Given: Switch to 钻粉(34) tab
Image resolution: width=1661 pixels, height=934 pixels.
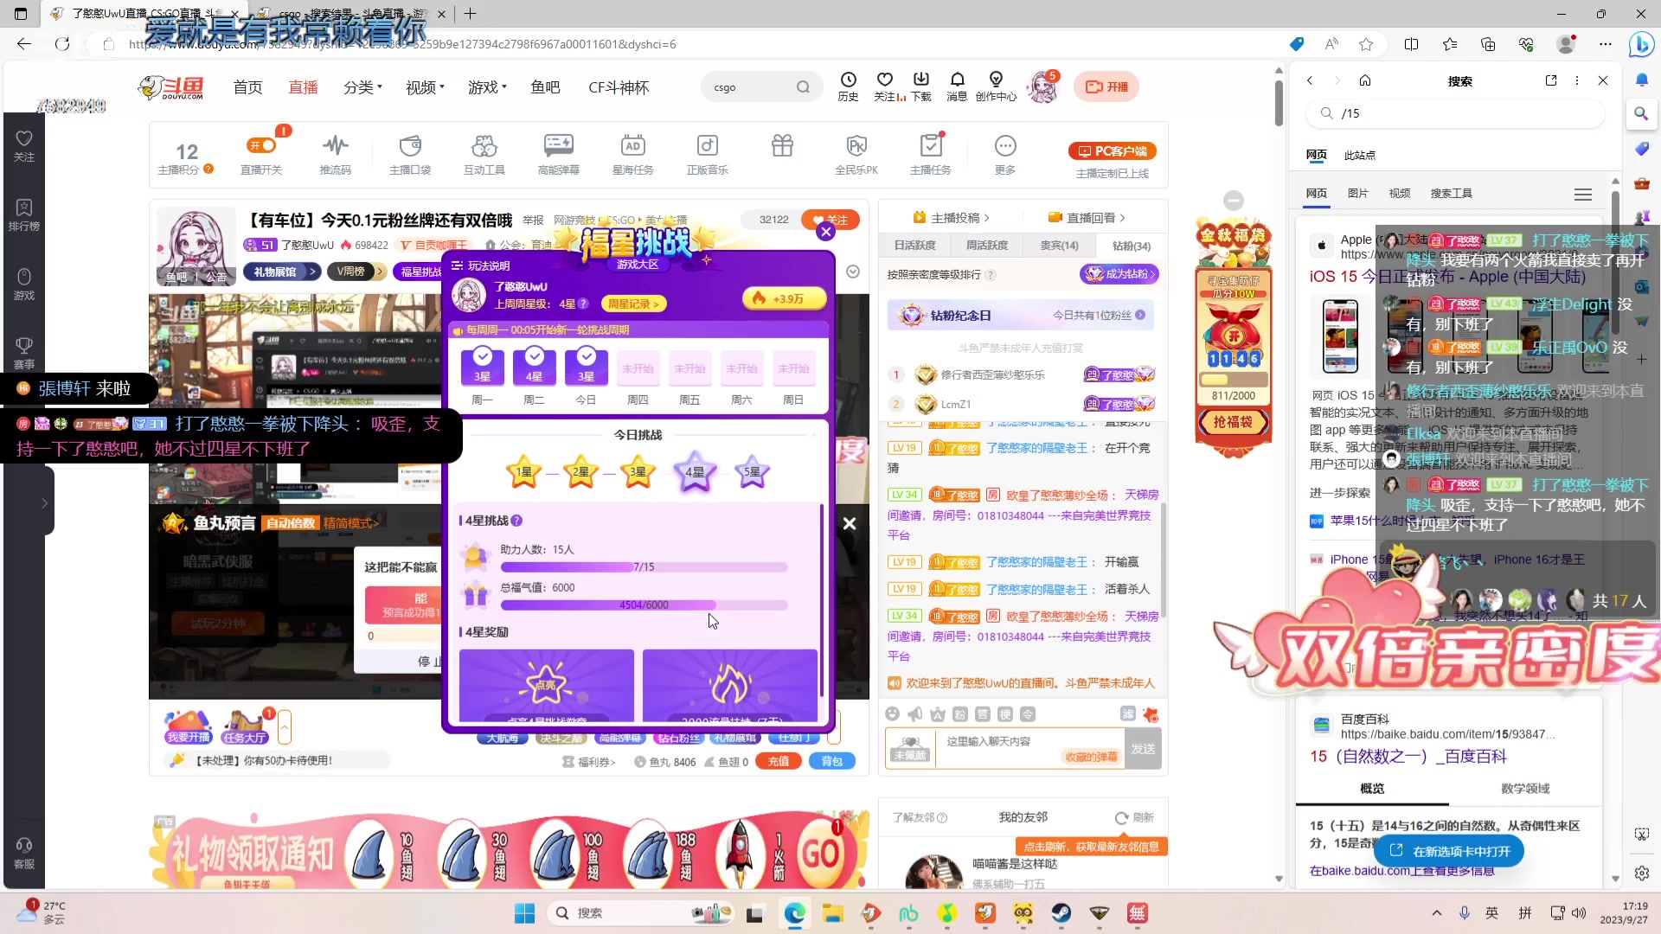Looking at the screenshot, I should point(1132,246).
